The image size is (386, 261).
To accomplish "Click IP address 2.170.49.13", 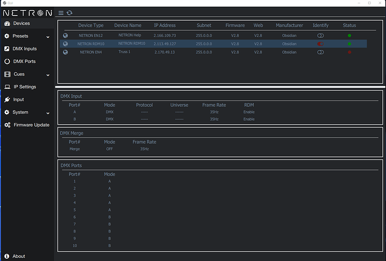I will pos(164,52).
